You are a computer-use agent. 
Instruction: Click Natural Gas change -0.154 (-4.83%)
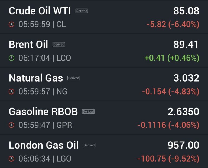(171, 92)
